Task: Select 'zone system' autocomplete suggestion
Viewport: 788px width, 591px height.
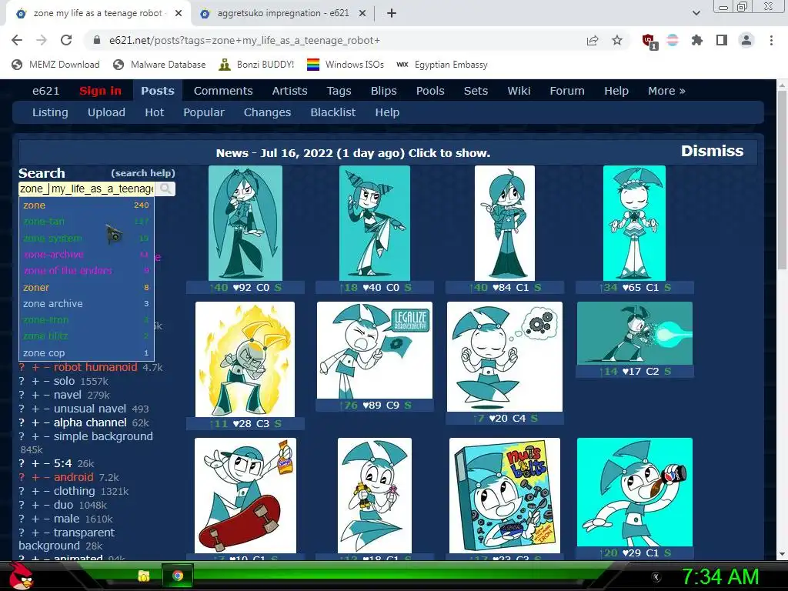Action: point(86,239)
